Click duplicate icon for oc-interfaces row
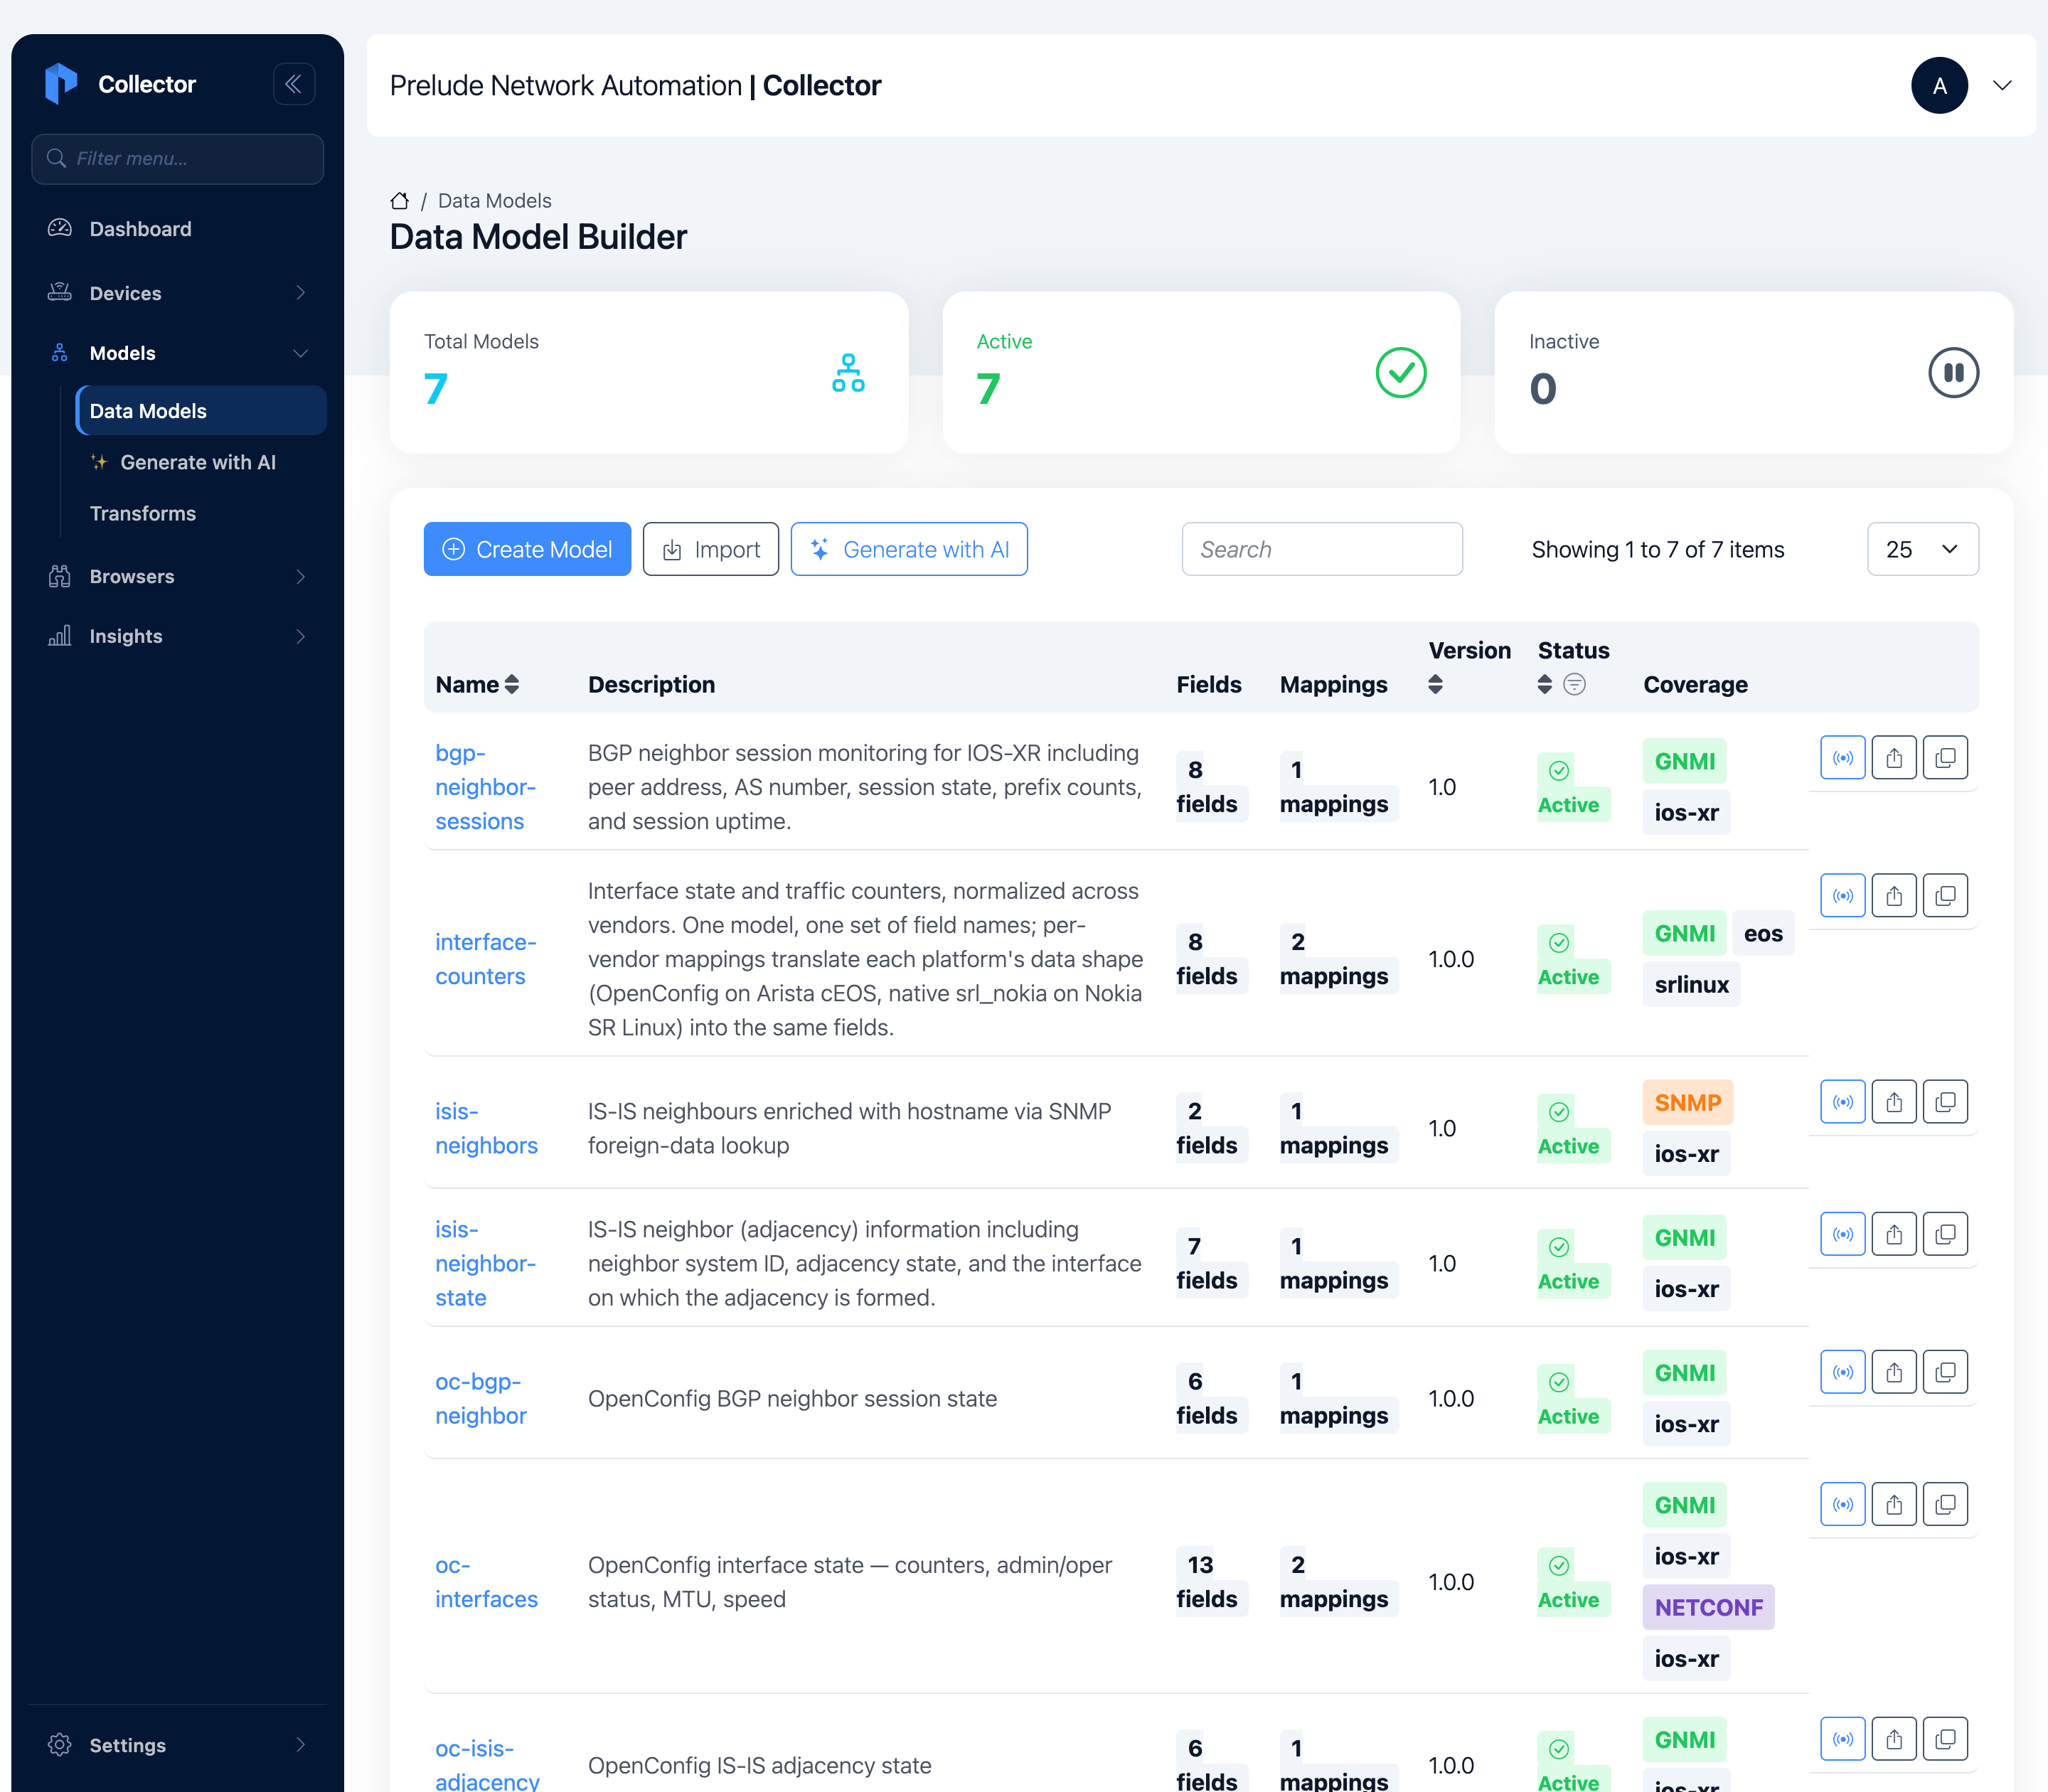2048x1792 pixels. pos(1945,1505)
